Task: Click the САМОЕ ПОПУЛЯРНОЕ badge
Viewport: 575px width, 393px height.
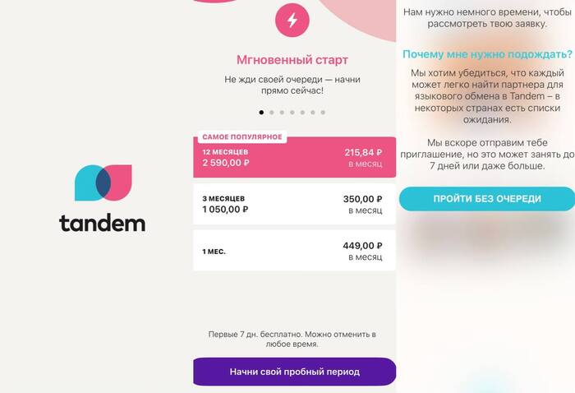Action: tap(242, 136)
